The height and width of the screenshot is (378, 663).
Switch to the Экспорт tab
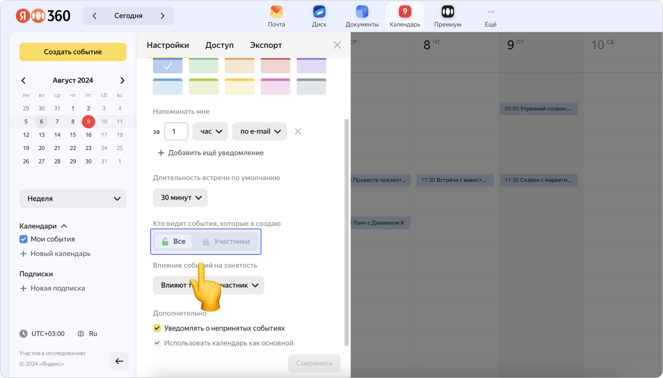[266, 45]
